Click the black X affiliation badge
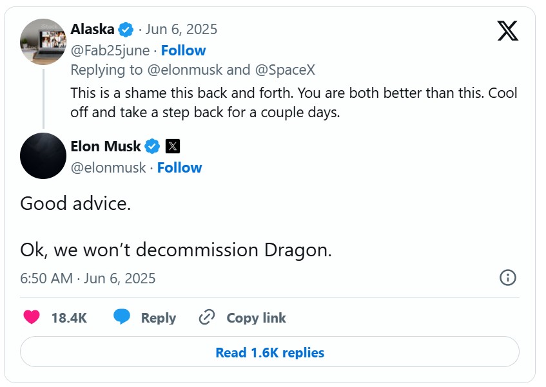This screenshot has height=387, width=546. [172, 147]
